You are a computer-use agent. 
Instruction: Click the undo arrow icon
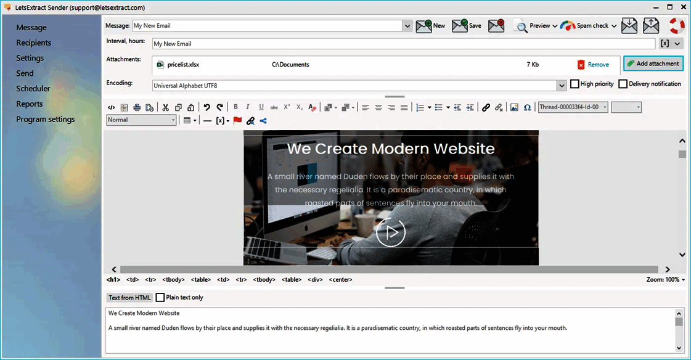[x=207, y=107]
